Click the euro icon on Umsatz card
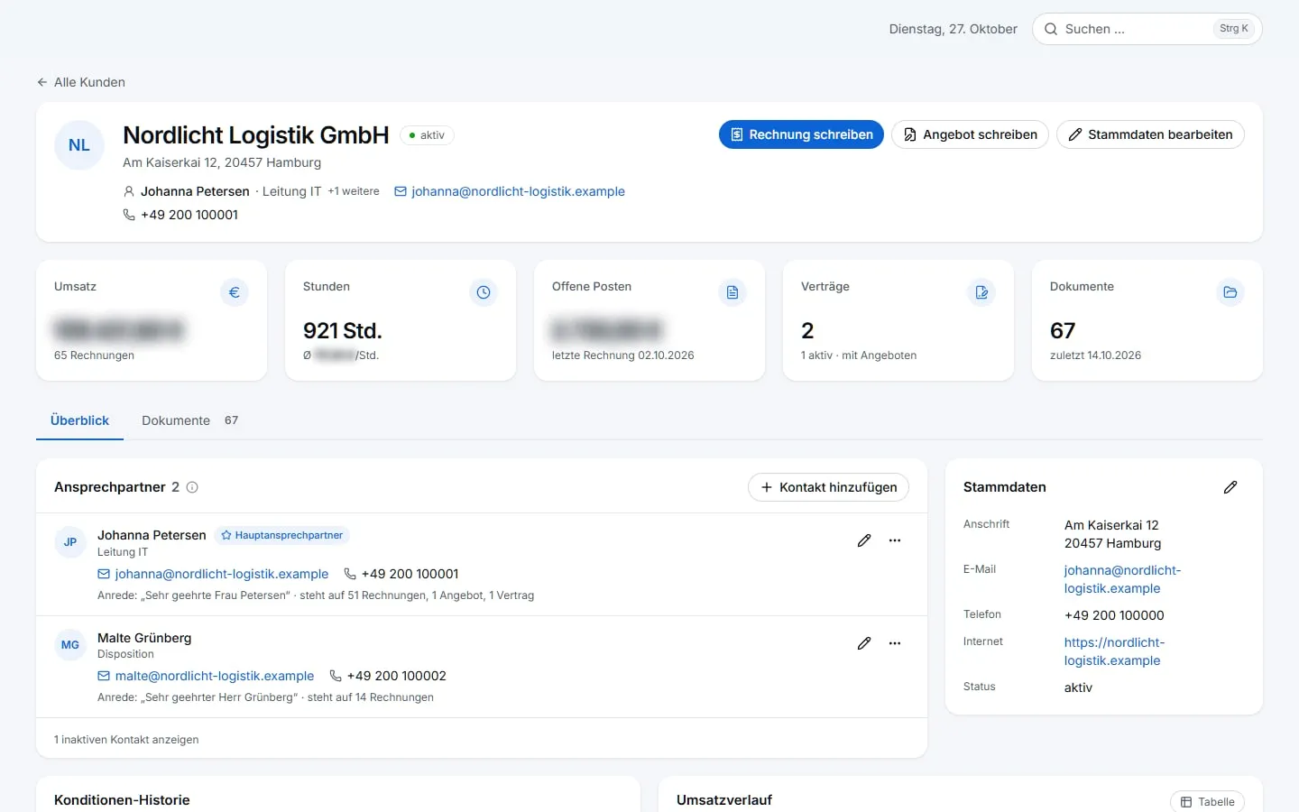Viewport: 1299px width, 812px height. click(x=235, y=292)
